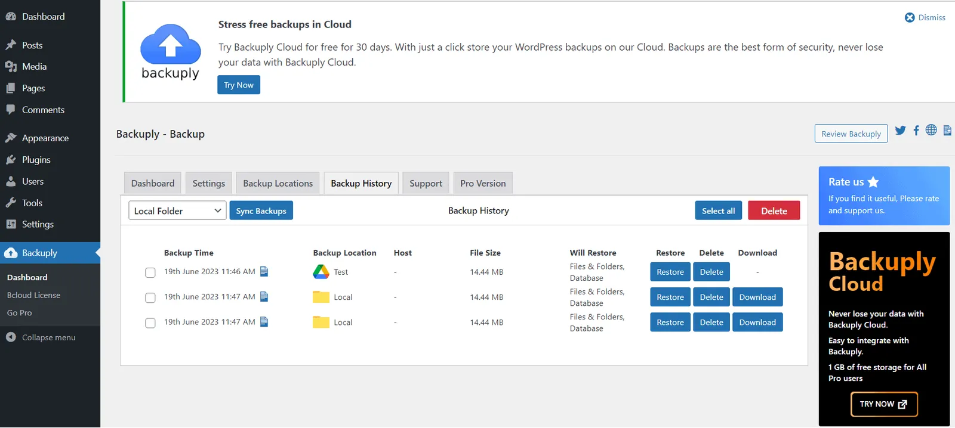Open the Local Folder location dropdown

point(177,210)
